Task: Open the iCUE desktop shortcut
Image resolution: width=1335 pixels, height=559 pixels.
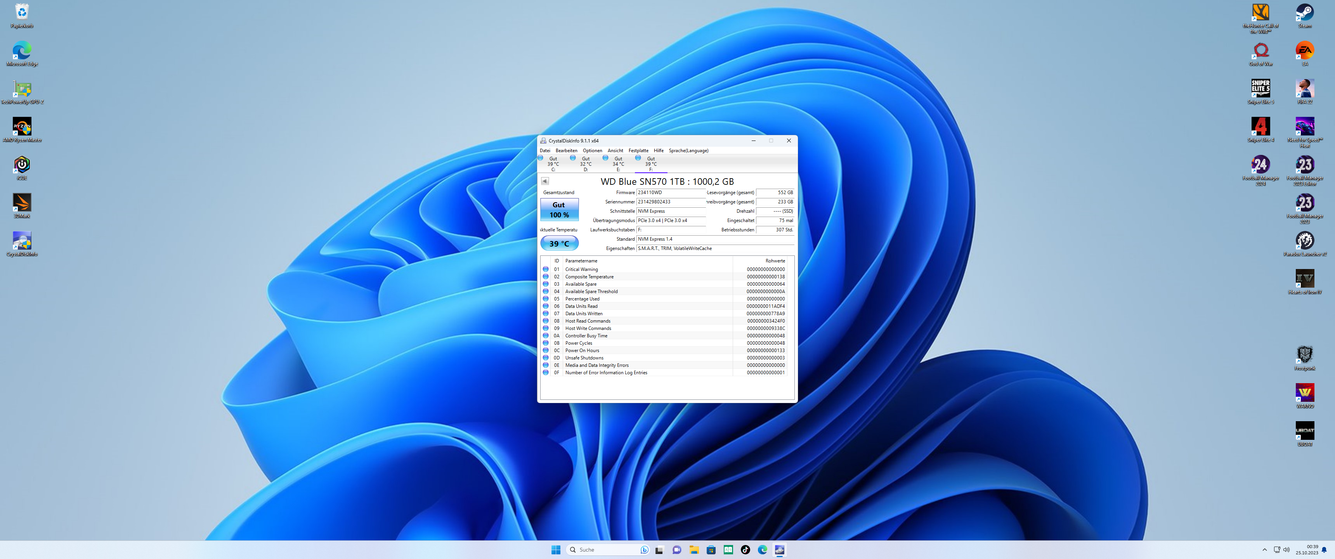Action: point(22,166)
